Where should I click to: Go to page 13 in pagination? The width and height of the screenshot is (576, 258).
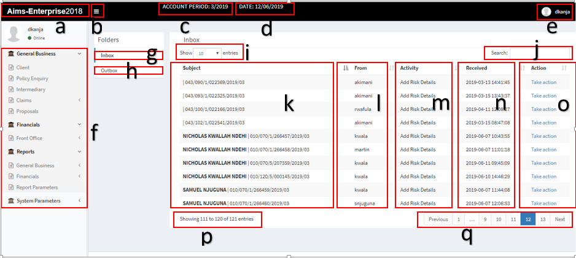pos(542,219)
